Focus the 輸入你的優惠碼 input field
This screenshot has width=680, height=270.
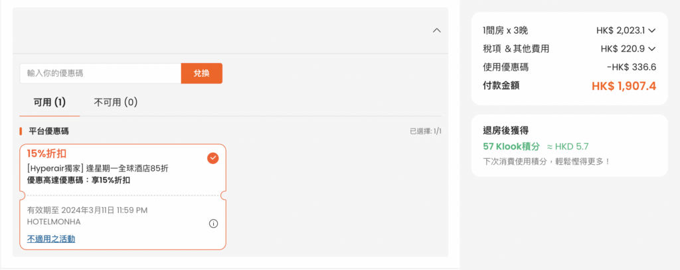[100, 73]
